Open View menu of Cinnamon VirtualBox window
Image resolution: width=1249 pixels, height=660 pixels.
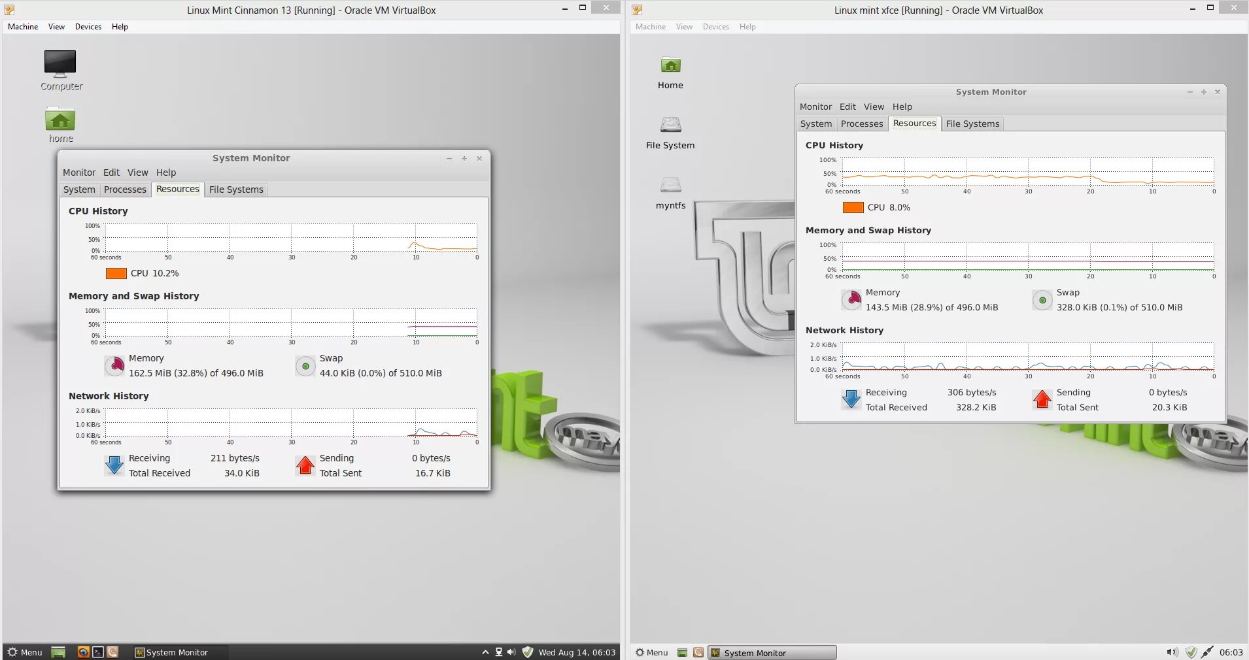[x=56, y=27]
